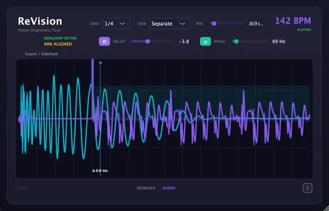
Task: Click the DELAY label
Action: point(119,42)
